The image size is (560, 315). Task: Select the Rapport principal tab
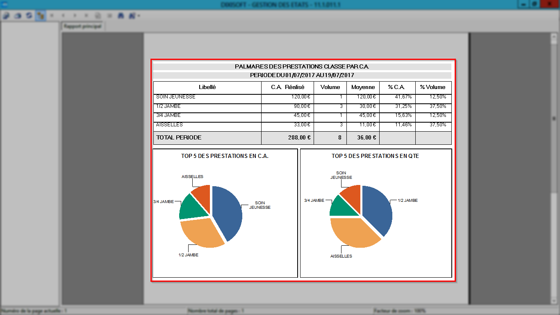click(x=82, y=26)
